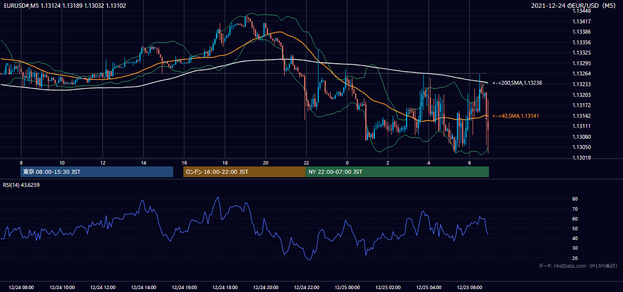The image size is (623, 292).
Task: Click bottom time label 12/24 20:00
Action: point(266,287)
